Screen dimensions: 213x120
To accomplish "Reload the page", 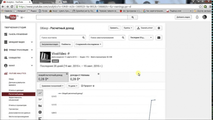I will [x=12, y=7].
